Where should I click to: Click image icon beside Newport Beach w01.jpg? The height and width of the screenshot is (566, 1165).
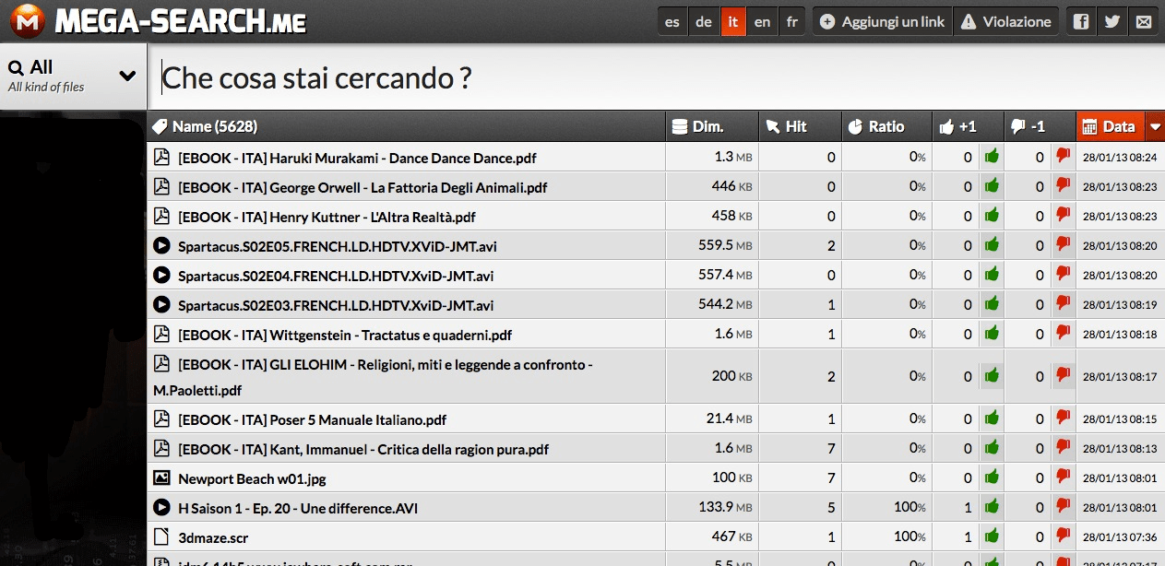(x=161, y=478)
